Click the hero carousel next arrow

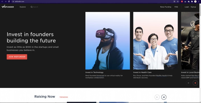195,83
